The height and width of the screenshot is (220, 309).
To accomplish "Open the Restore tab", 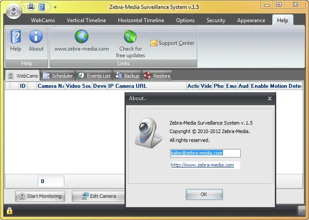I will pos(157,76).
